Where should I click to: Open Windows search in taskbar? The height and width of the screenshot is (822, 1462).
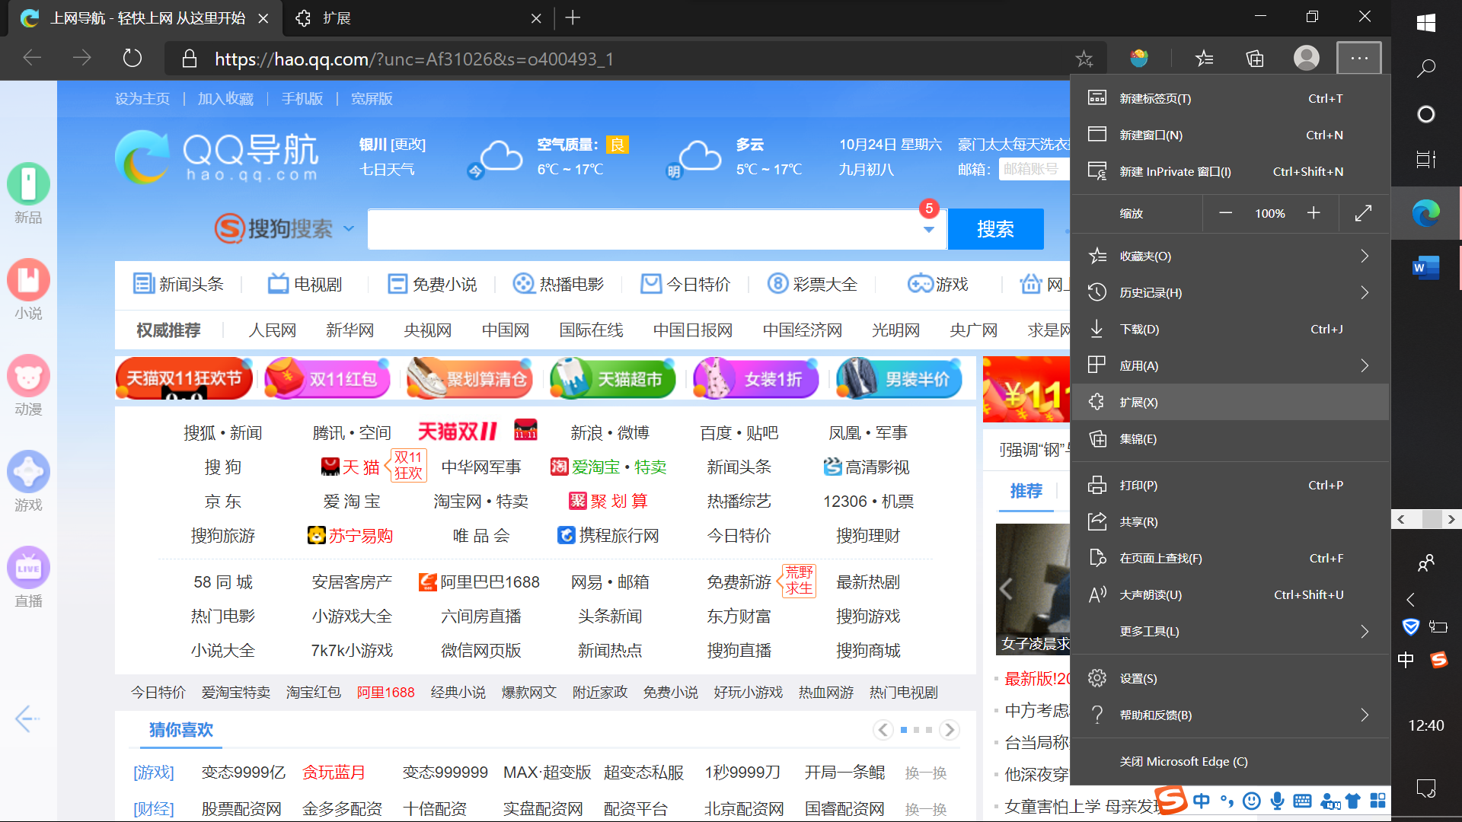1426,68
